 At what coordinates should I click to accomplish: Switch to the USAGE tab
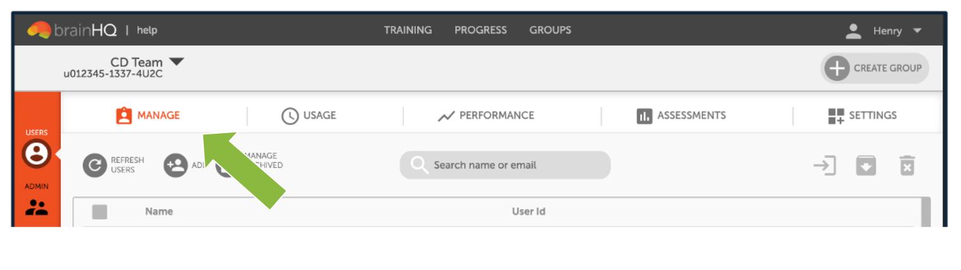pos(309,115)
